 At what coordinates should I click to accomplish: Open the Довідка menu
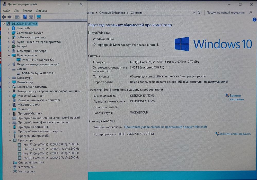41,11
